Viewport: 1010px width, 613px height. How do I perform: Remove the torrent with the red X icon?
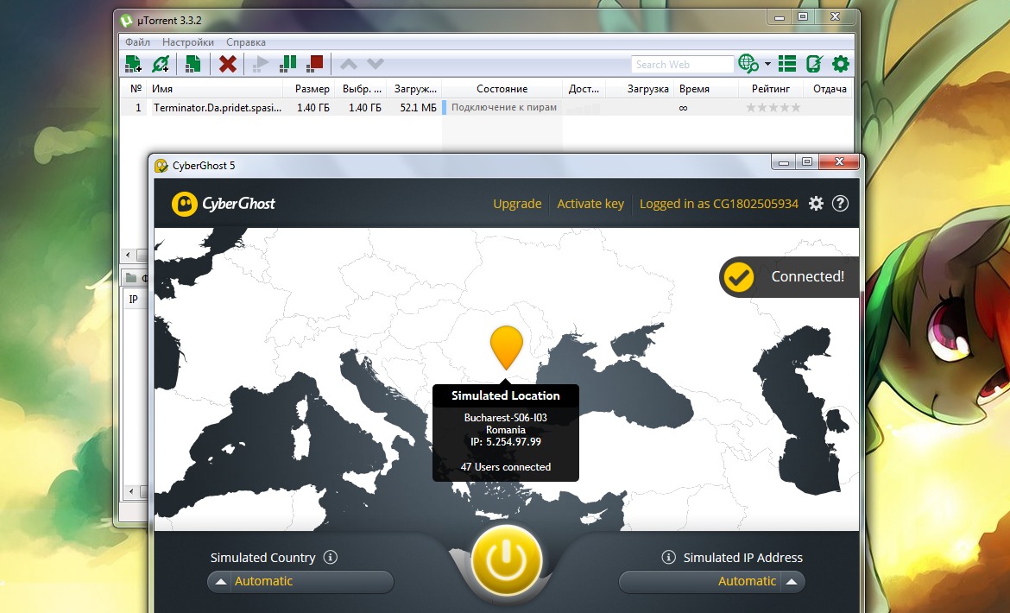point(227,64)
